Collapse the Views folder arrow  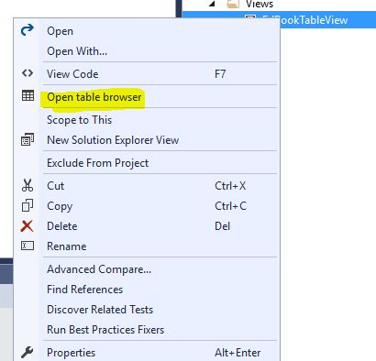[213, 4]
